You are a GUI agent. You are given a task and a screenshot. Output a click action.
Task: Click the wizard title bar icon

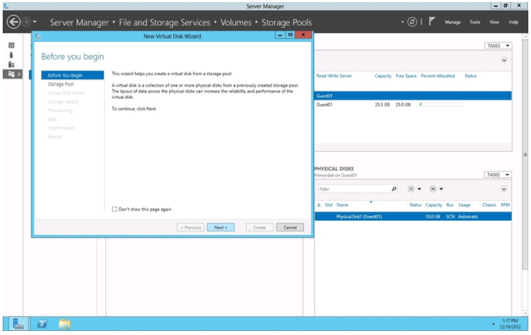point(38,36)
